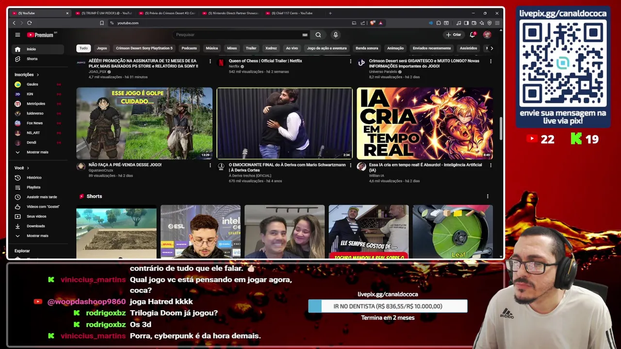
Task: Open the notifications bell
Action: click(473, 35)
